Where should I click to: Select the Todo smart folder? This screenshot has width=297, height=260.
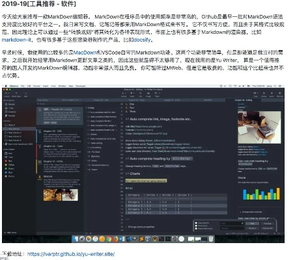tap(8, 157)
